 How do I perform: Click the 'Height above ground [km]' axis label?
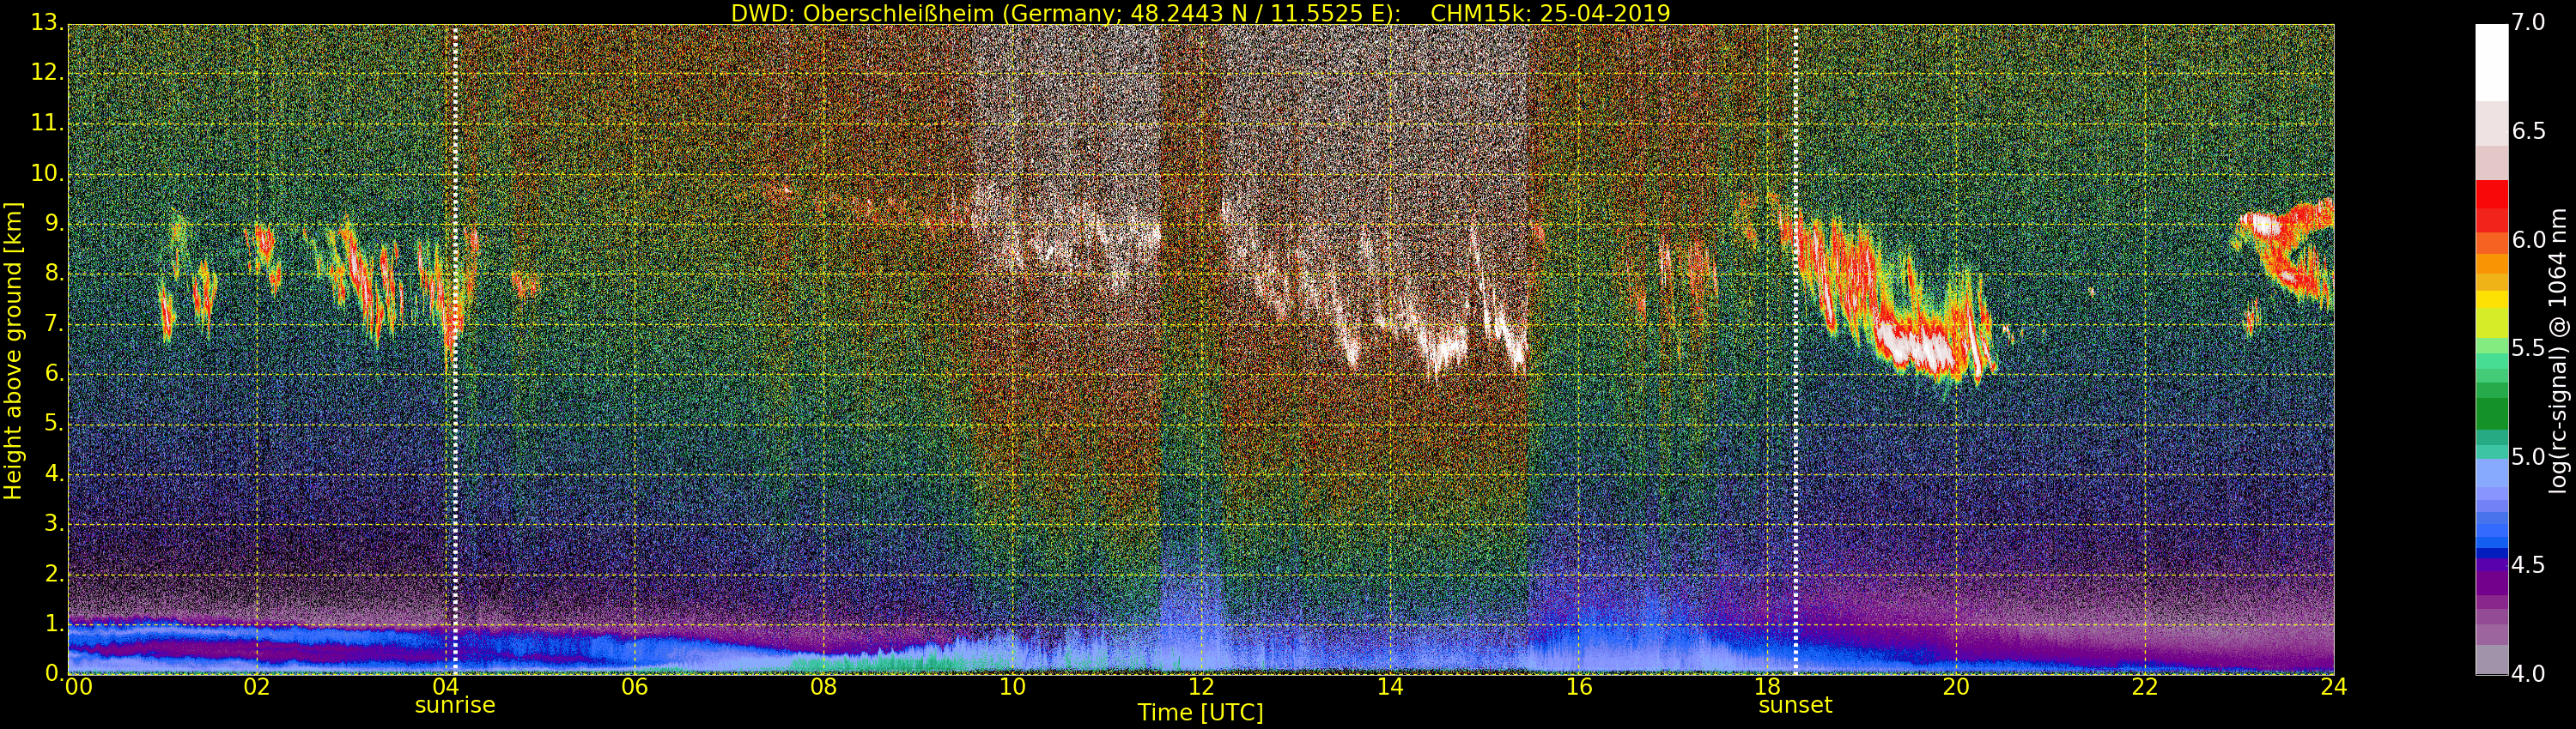tap(13, 351)
